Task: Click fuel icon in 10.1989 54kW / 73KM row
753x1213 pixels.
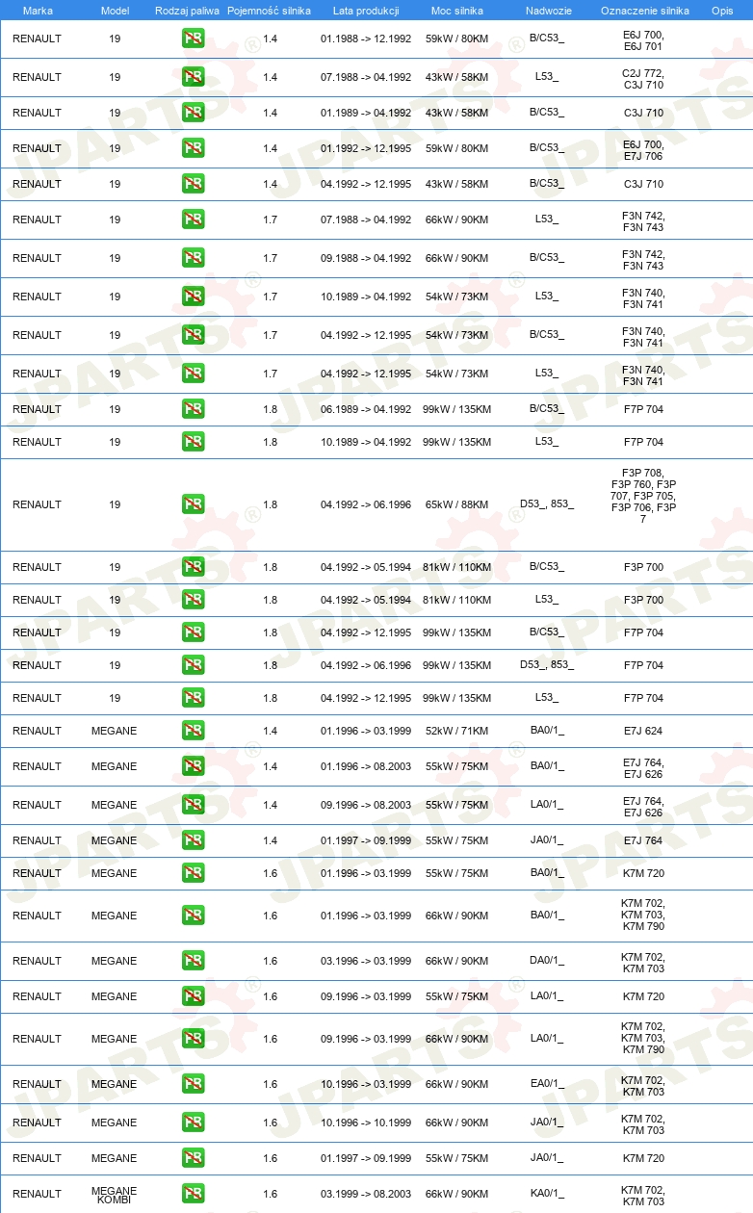Action: (193, 297)
